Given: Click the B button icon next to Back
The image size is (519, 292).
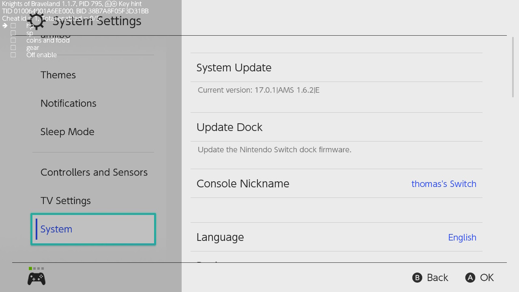Looking at the screenshot, I should pos(417,277).
